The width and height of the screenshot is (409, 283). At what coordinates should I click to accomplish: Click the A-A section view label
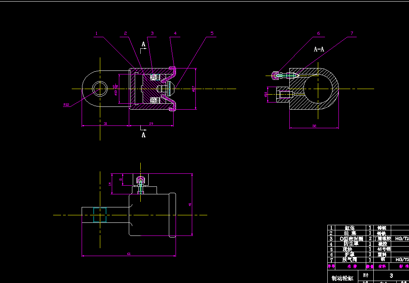pos(319,49)
